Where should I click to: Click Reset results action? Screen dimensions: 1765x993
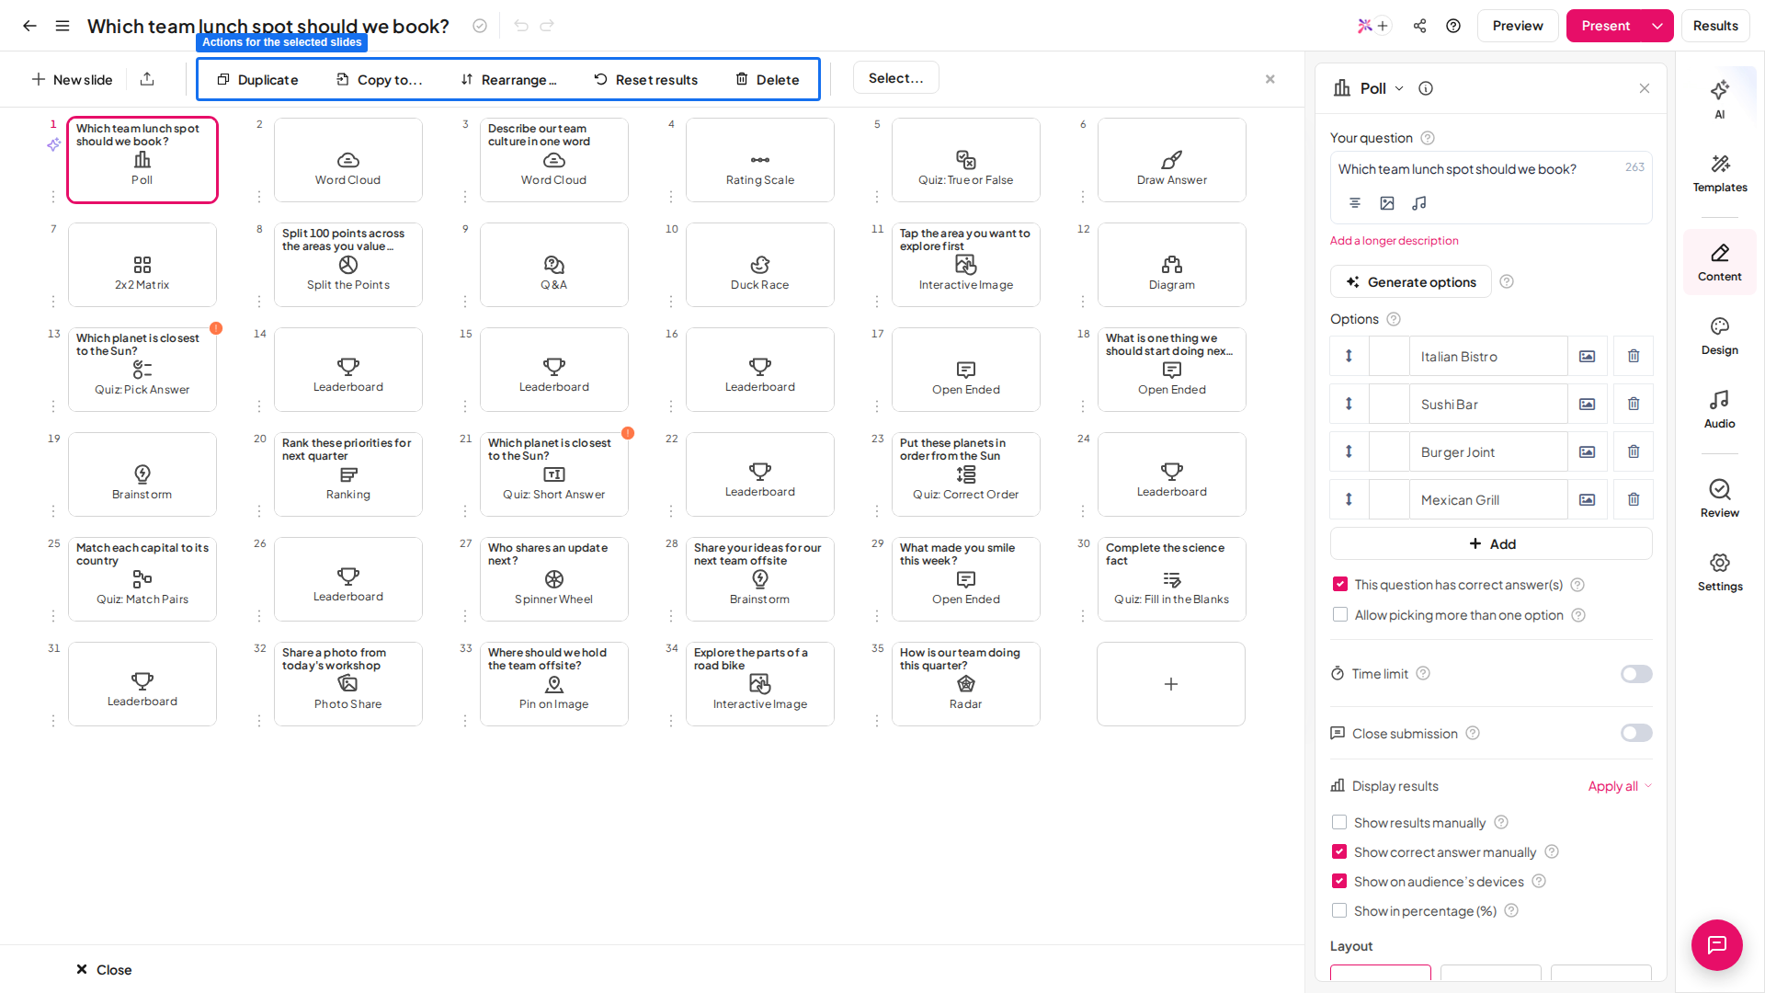click(645, 80)
